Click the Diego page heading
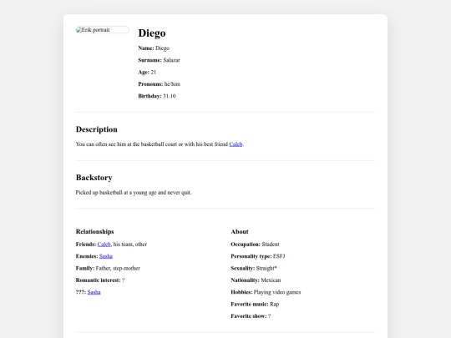Image resolution: width=451 pixels, height=338 pixels. pyautogui.click(x=152, y=33)
